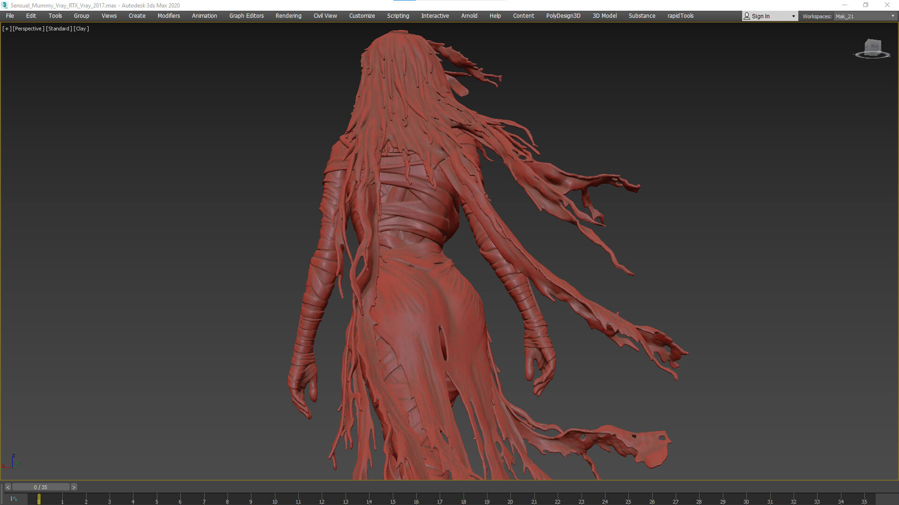Open the Scripting menu
The width and height of the screenshot is (899, 505).
pos(398,16)
